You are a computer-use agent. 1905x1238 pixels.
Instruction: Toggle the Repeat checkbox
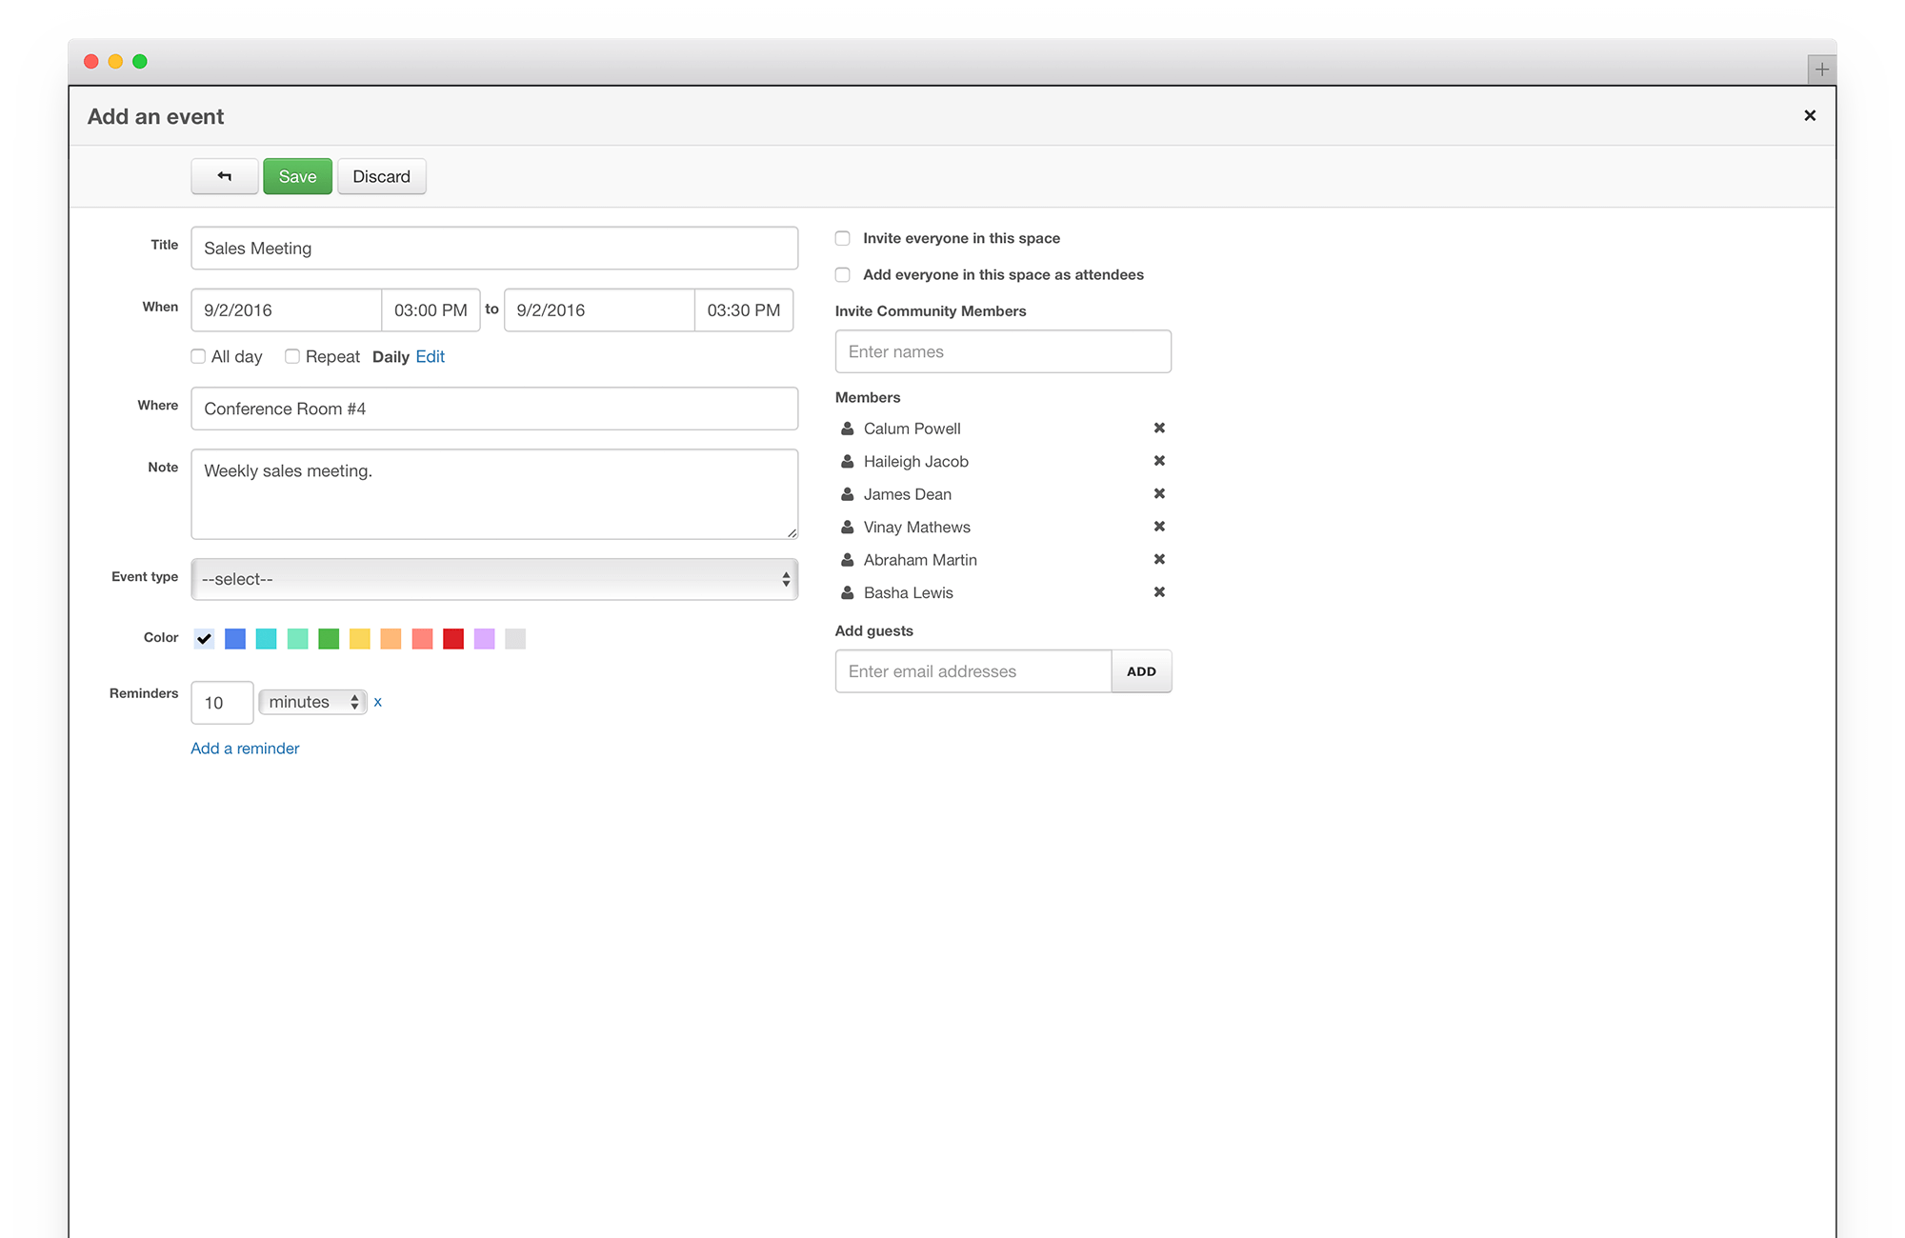point(292,356)
